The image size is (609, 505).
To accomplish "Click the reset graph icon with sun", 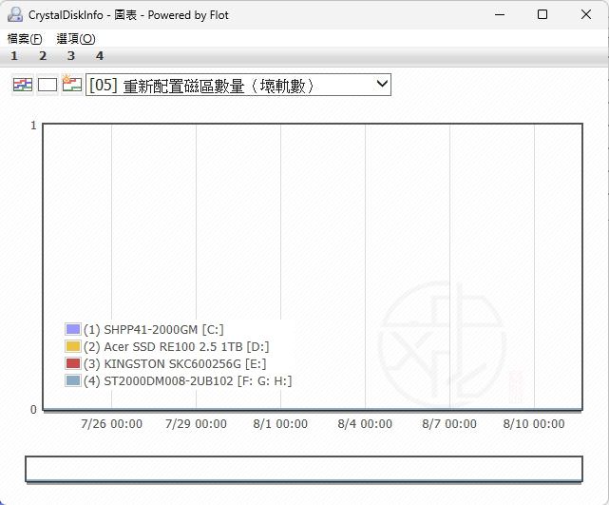I will 72,85.
